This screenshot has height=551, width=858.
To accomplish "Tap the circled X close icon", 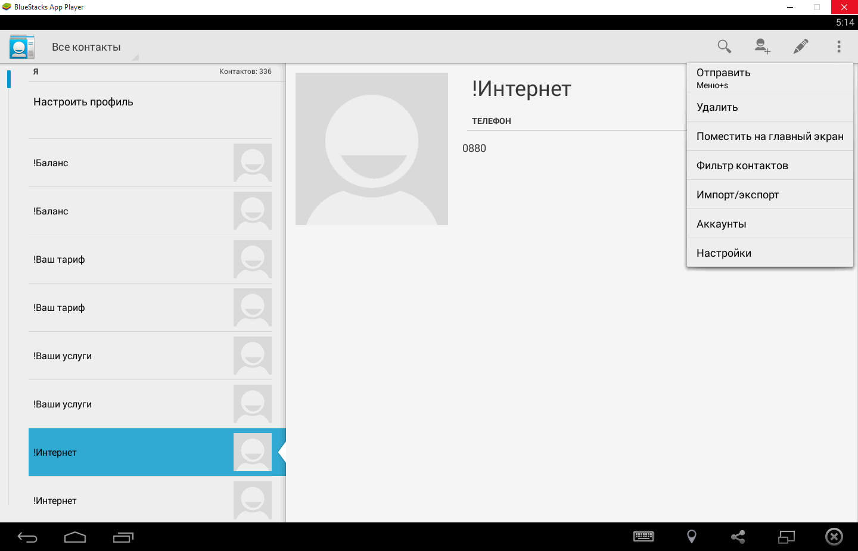I will coord(834,537).
